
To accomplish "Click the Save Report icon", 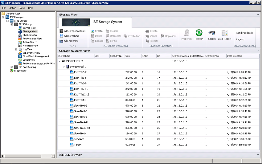I will [224, 33].
